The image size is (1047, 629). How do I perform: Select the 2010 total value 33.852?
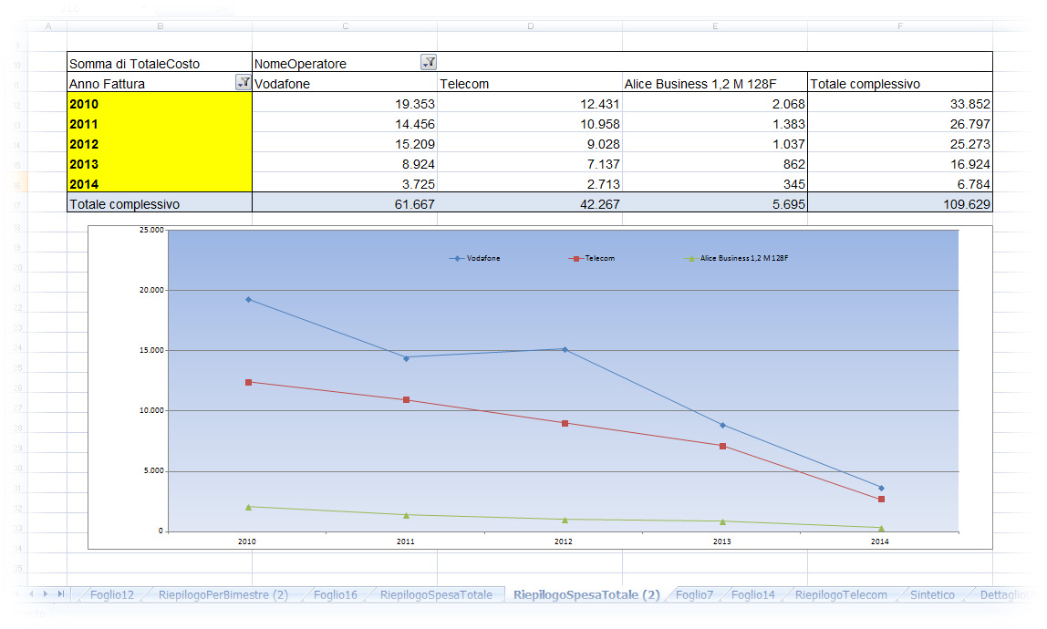point(900,104)
